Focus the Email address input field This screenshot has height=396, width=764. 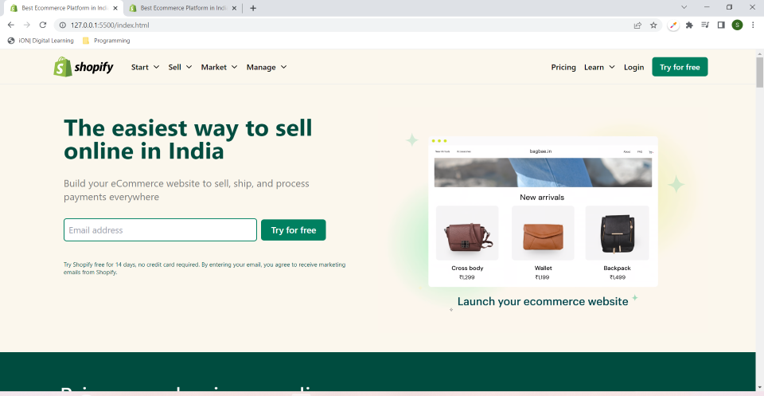click(x=160, y=229)
